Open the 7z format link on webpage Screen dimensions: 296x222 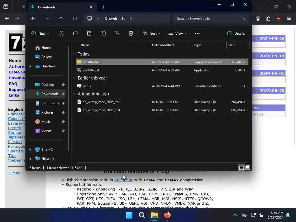123,180
